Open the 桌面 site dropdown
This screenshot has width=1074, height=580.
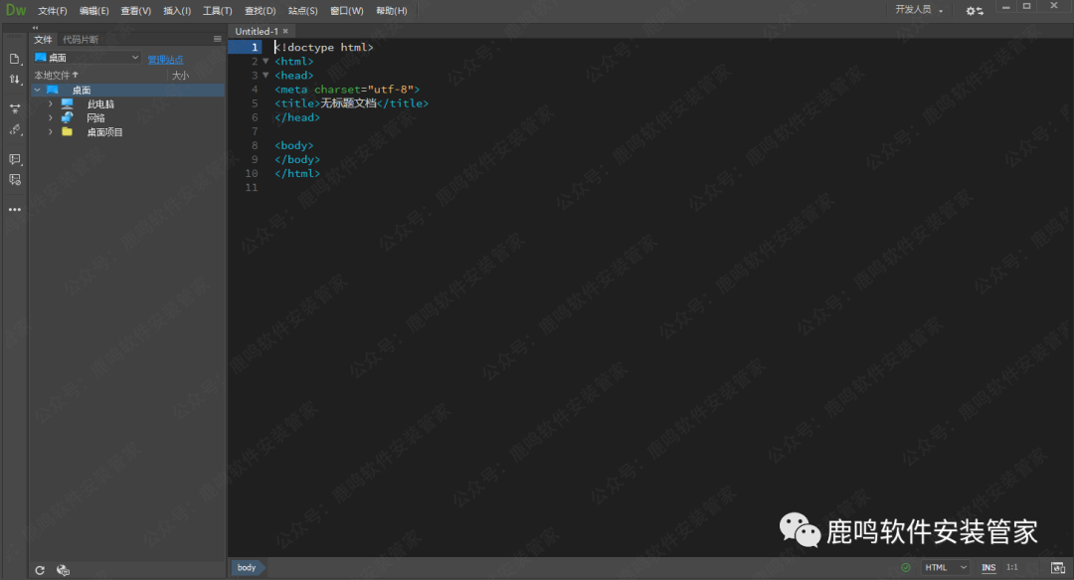click(88, 59)
